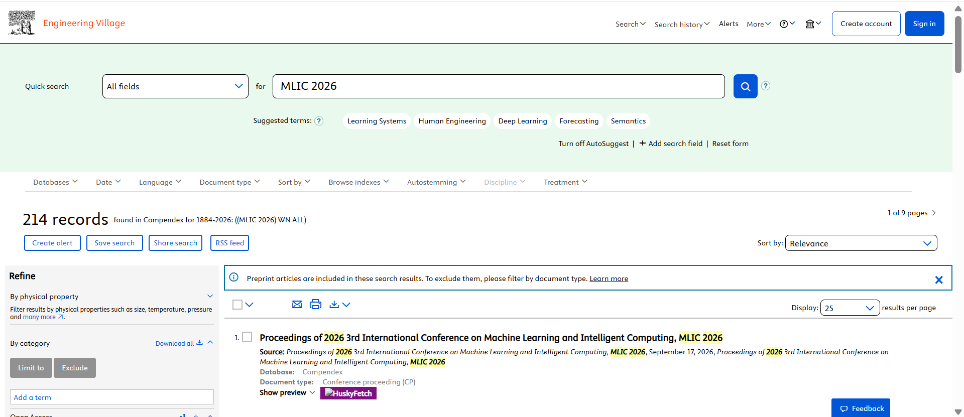Dismiss the preprint notice with X
This screenshot has height=417, width=964.
(x=938, y=280)
